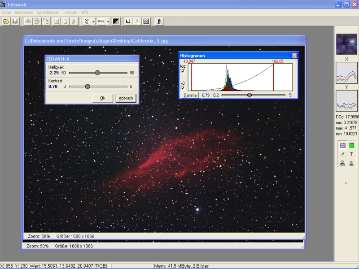Close the Histogramm window

pos(294,55)
